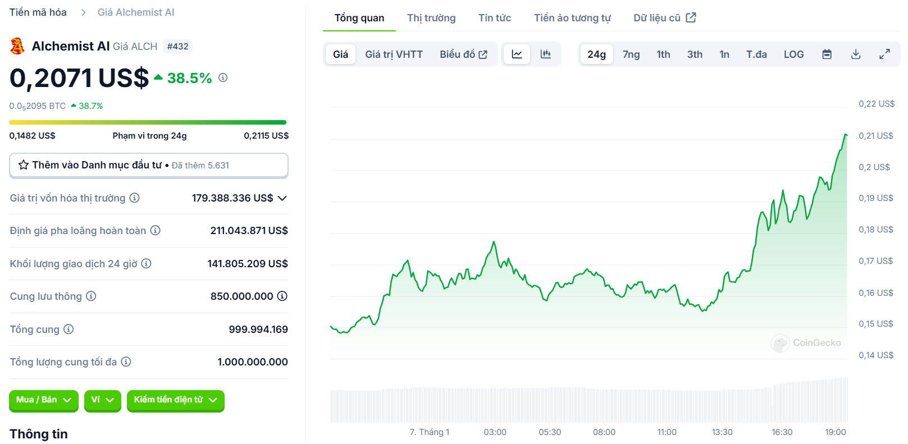
Task: Click the #432 rank badge
Action: coord(177,46)
